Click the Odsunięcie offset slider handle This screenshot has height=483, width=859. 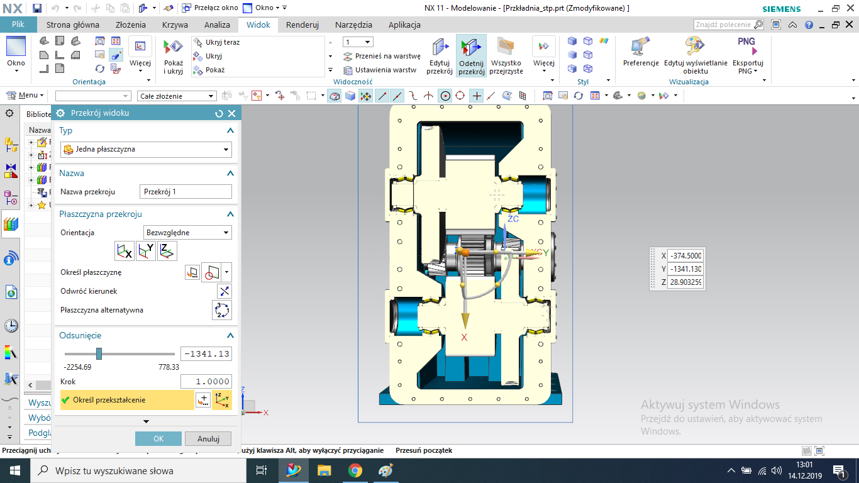[99, 354]
